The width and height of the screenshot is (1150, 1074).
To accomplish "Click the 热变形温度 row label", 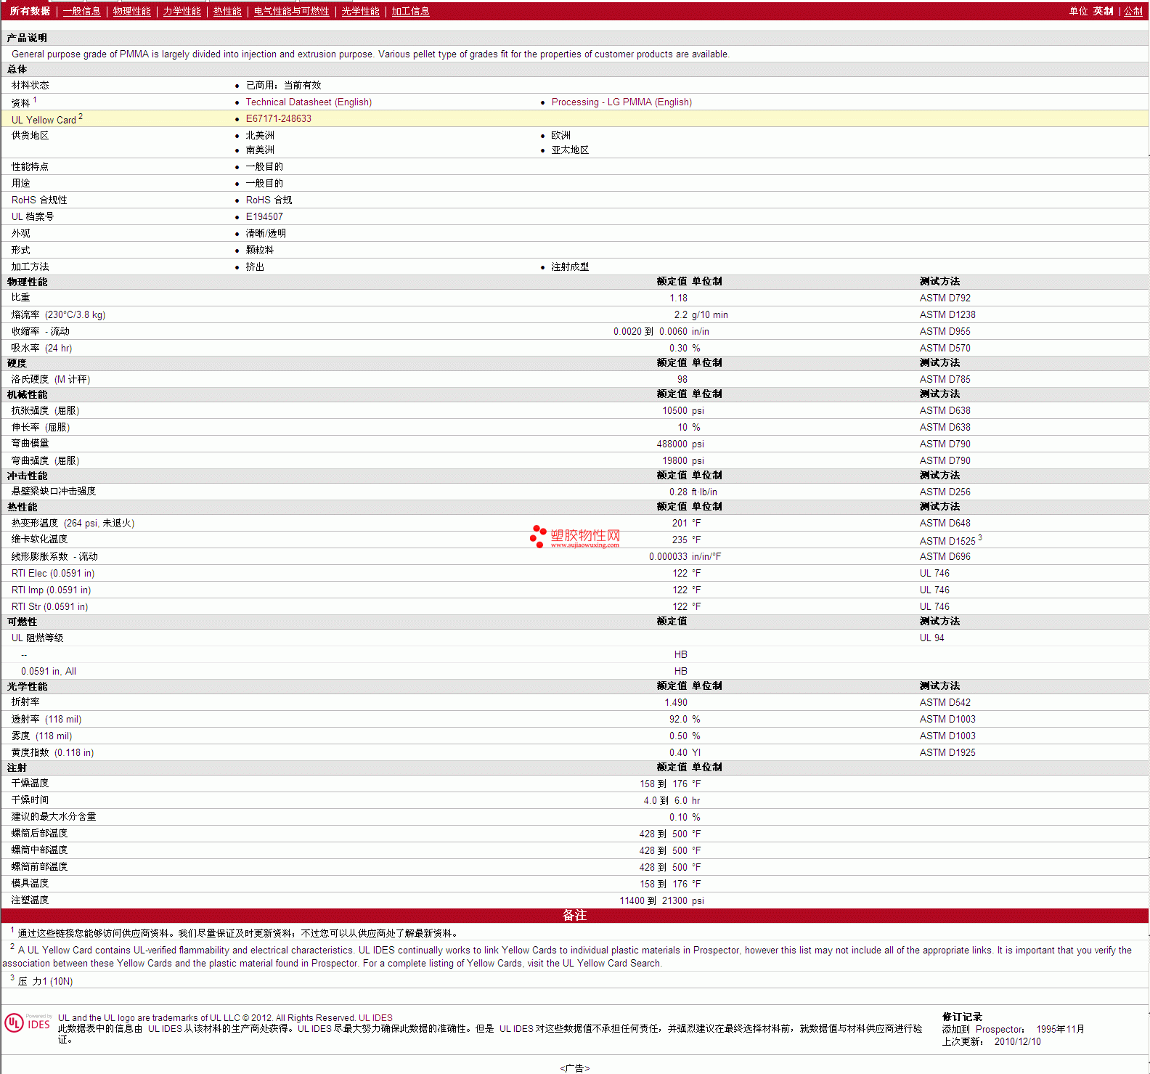I will (x=73, y=524).
